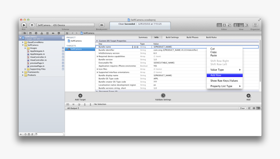The image size is (280, 159).
Task: Collapse the SelfCamera group folder
Action: tap(23, 45)
